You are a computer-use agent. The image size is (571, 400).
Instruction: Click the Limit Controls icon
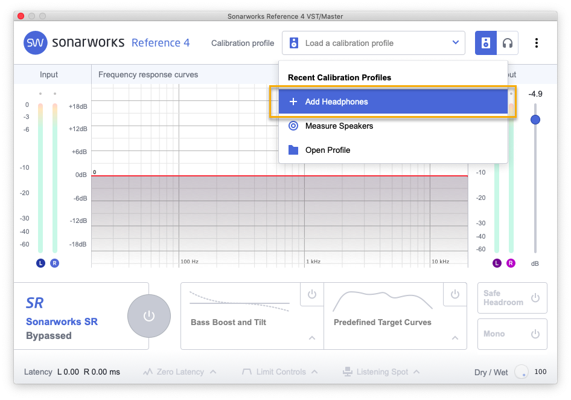click(x=246, y=372)
